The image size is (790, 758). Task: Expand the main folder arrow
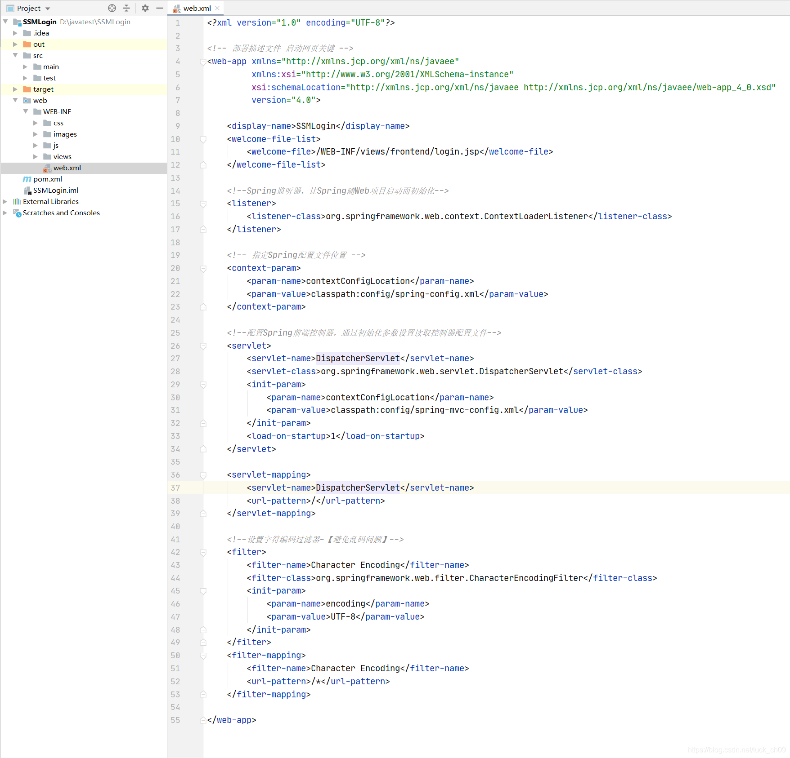[x=25, y=66]
